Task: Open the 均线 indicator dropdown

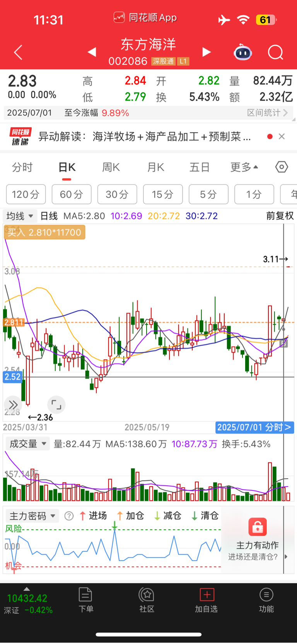Action: pos(20,216)
